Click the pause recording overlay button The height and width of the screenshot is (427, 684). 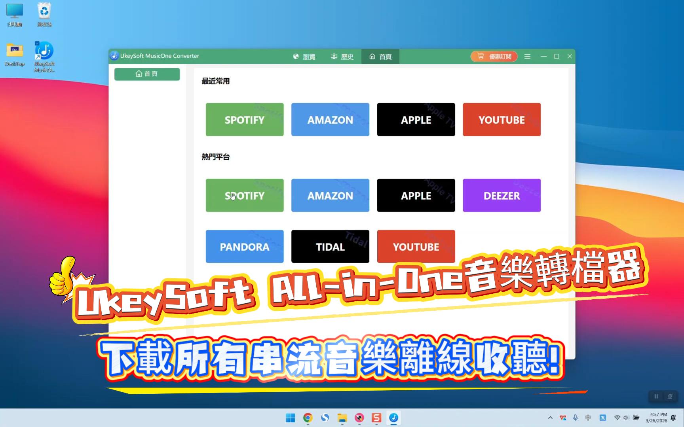[x=656, y=397]
